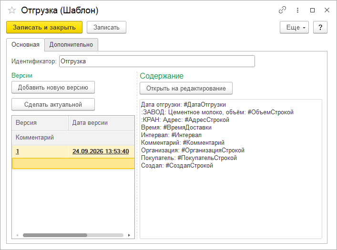Click Сделать актуальной button
Viewport: 337px width, 250px height.
click(53, 105)
